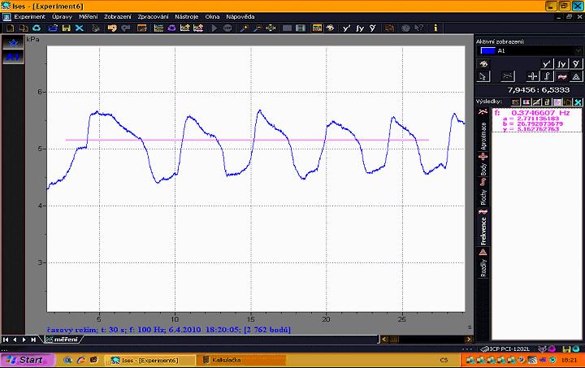Click horizontal scrollbar left arrow
The width and height of the screenshot is (585, 368).
384,340
